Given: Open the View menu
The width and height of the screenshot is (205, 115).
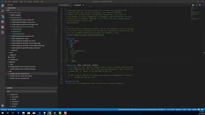Looking at the screenshot, I should click(21, 2).
